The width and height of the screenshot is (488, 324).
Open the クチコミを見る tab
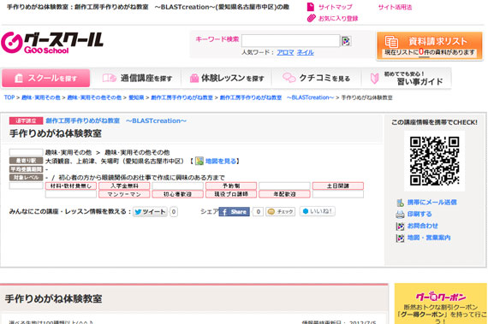pyautogui.click(x=317, y=79)
